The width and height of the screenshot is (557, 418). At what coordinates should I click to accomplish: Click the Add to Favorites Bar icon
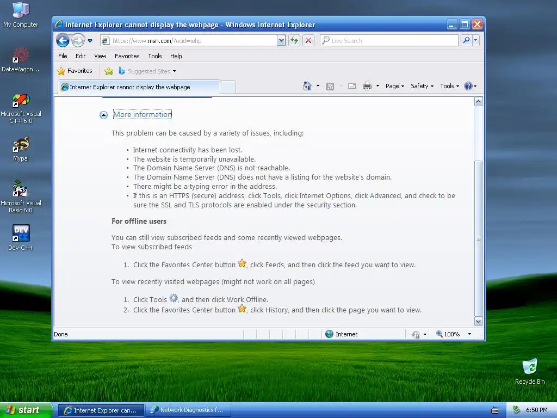pos(109,71)
